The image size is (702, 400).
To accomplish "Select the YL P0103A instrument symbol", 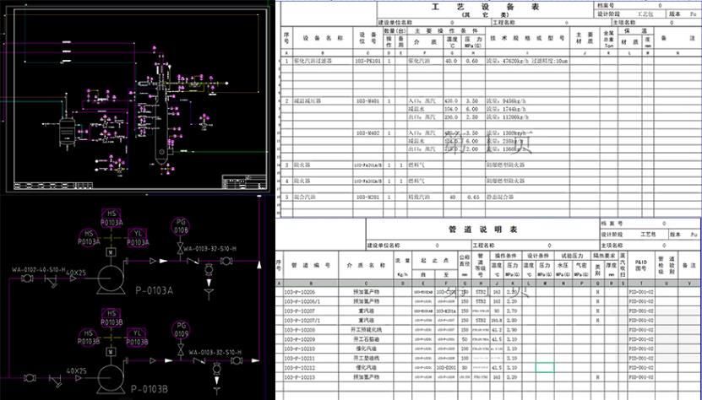I will [137, 236].
